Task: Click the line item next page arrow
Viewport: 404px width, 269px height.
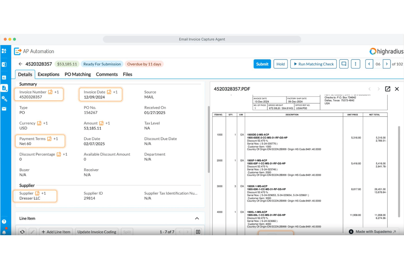Action: (x=187, y=232)
